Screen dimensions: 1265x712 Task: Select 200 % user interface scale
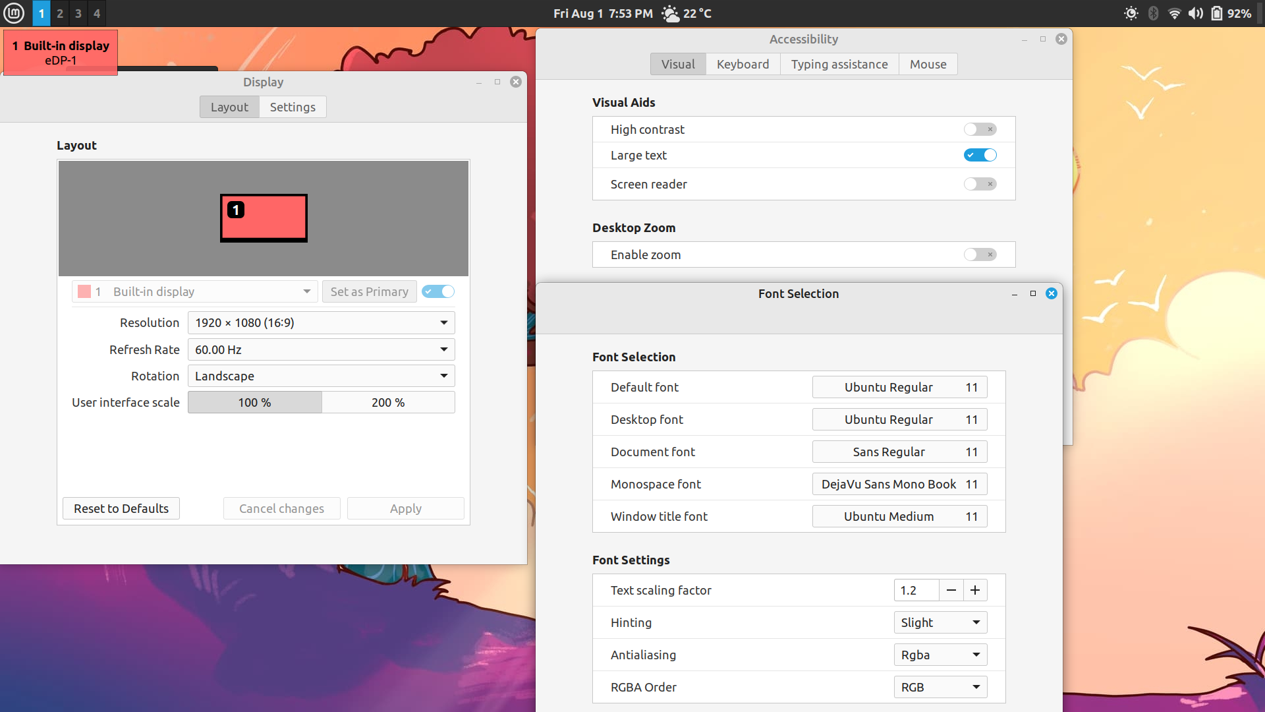tap(388, 402)
